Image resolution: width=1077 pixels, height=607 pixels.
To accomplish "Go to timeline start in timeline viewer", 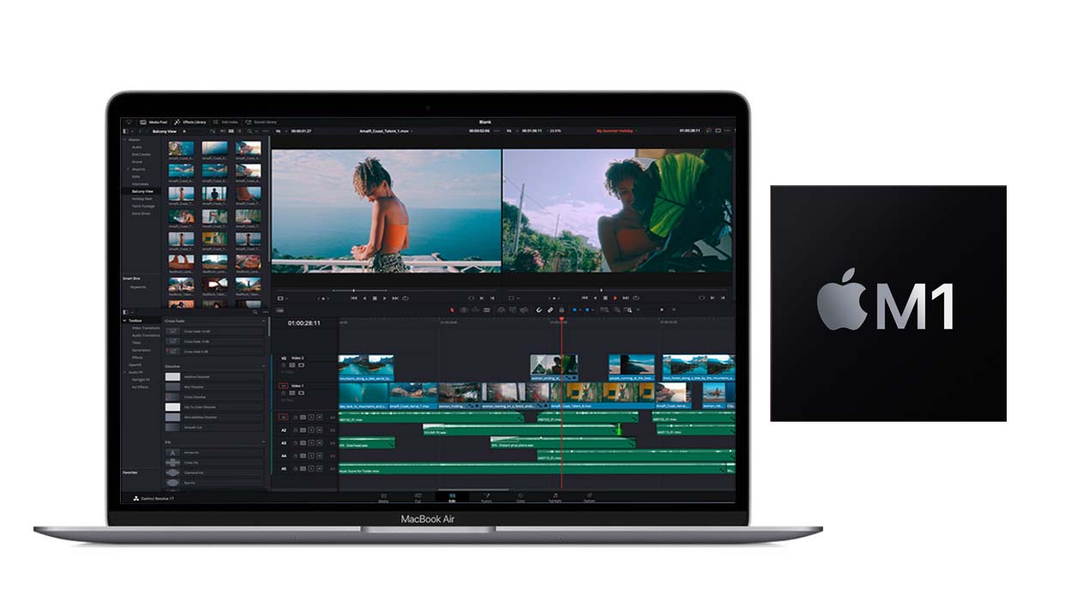I will tap(584, 297).
